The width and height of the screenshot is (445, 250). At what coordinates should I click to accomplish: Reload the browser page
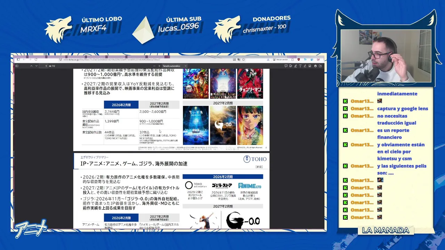36,59
